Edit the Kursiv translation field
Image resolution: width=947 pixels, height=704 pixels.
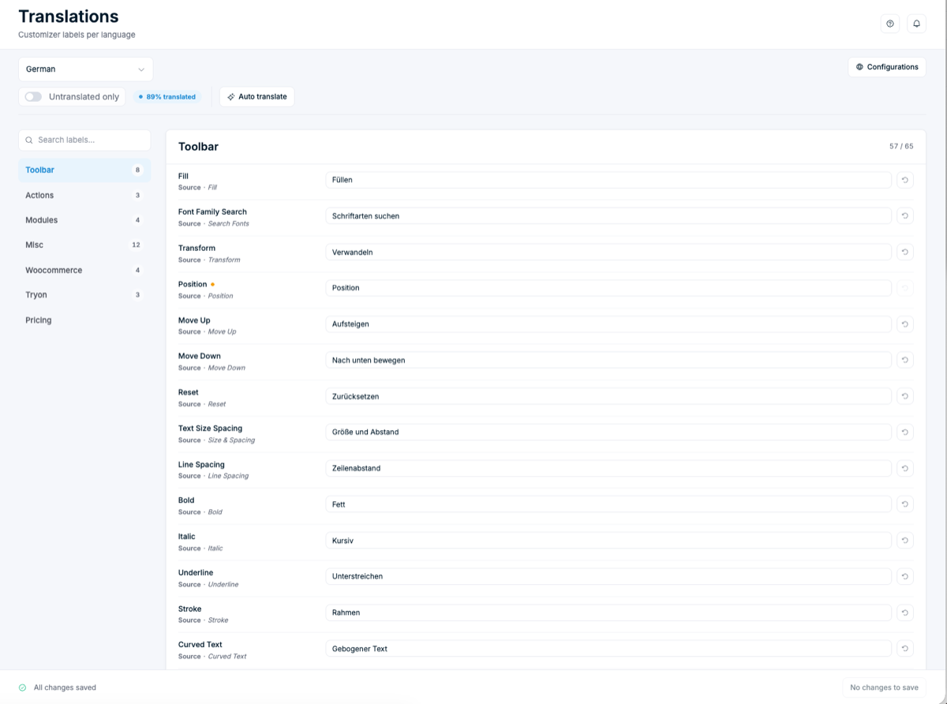608,541
